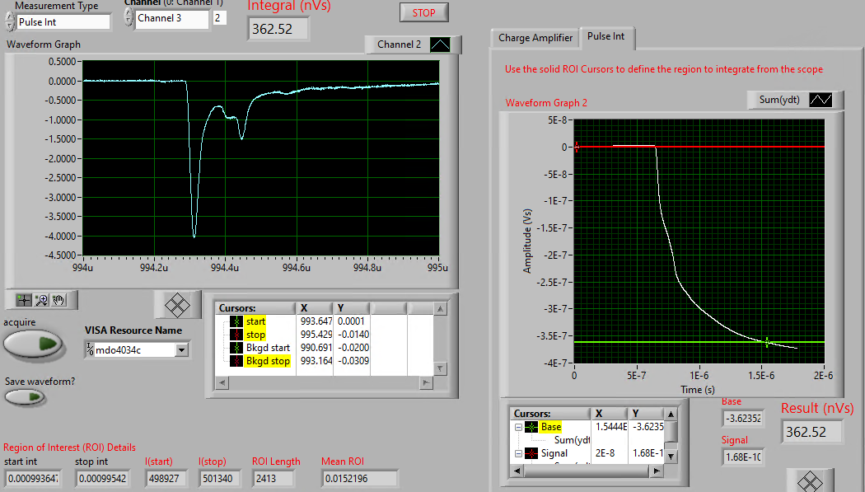865x492 pixels.
Task: Collapse the Base cursor tree entry
Action: tap(518, 427)
